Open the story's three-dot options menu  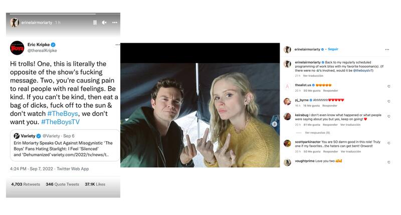point(114,23)
